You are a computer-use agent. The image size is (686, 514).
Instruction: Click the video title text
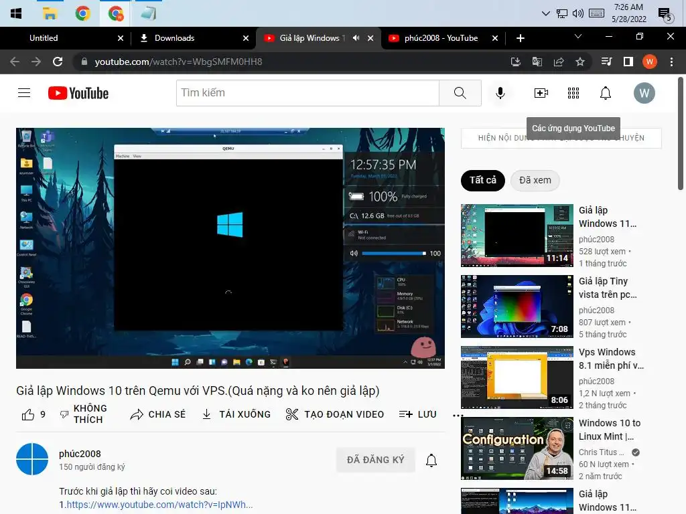pyautogui.click(x=198, y=390)
